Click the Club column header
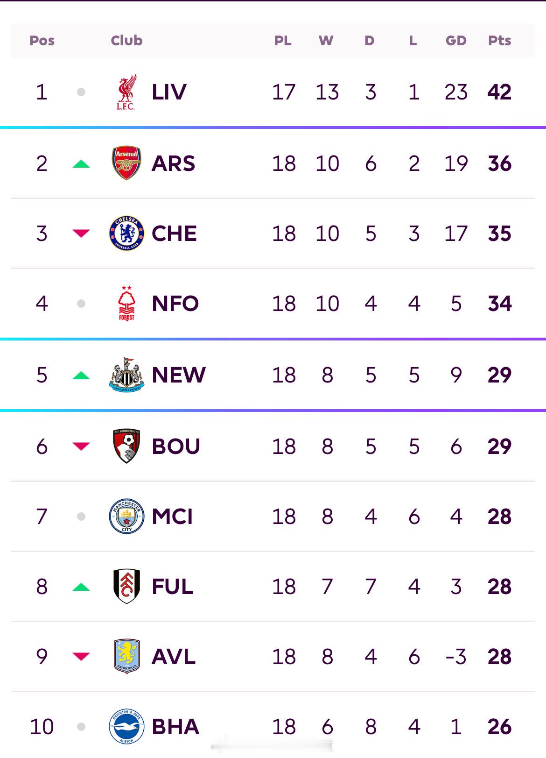Screen dimensions: 546x758 pos(126,41)
